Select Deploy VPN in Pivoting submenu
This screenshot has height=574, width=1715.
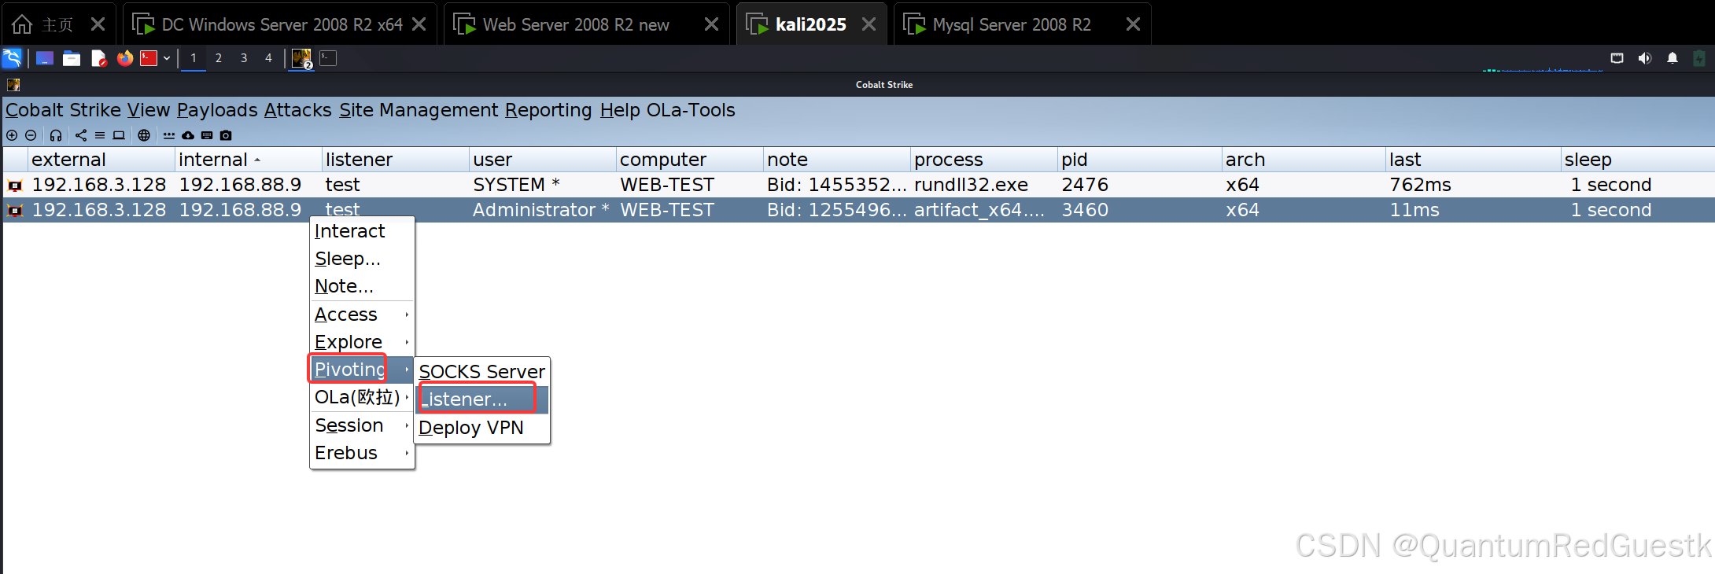(x=482, y=428)
